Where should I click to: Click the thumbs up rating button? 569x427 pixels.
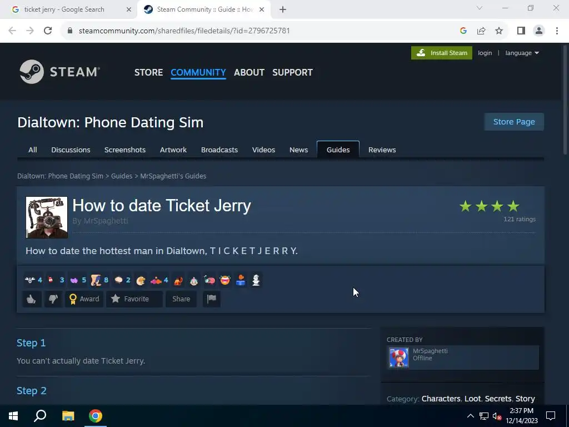32,299
